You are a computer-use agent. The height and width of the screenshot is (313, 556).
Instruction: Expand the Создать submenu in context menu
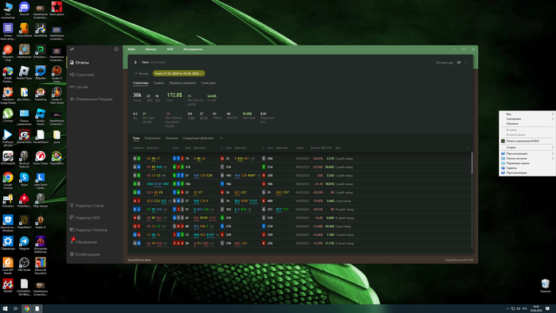(x=527, y=148)
